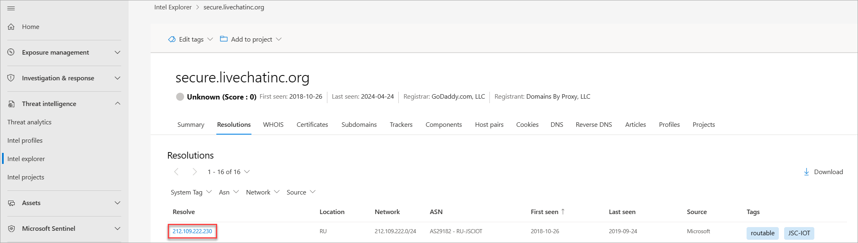Click the Home icon in sidebar
This screenshot has height=243, width=858.
point(11,27)
